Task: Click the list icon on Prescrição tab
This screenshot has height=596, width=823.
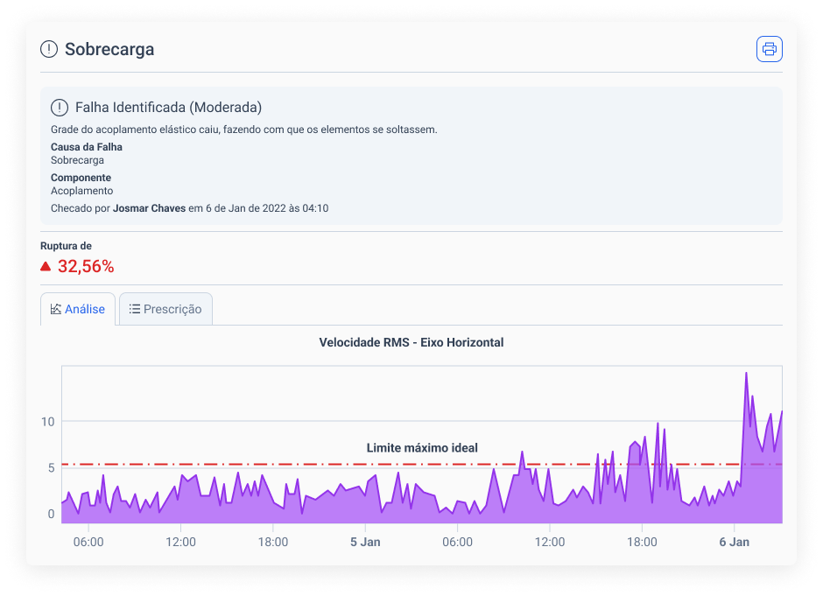Action: click(134, 308)
